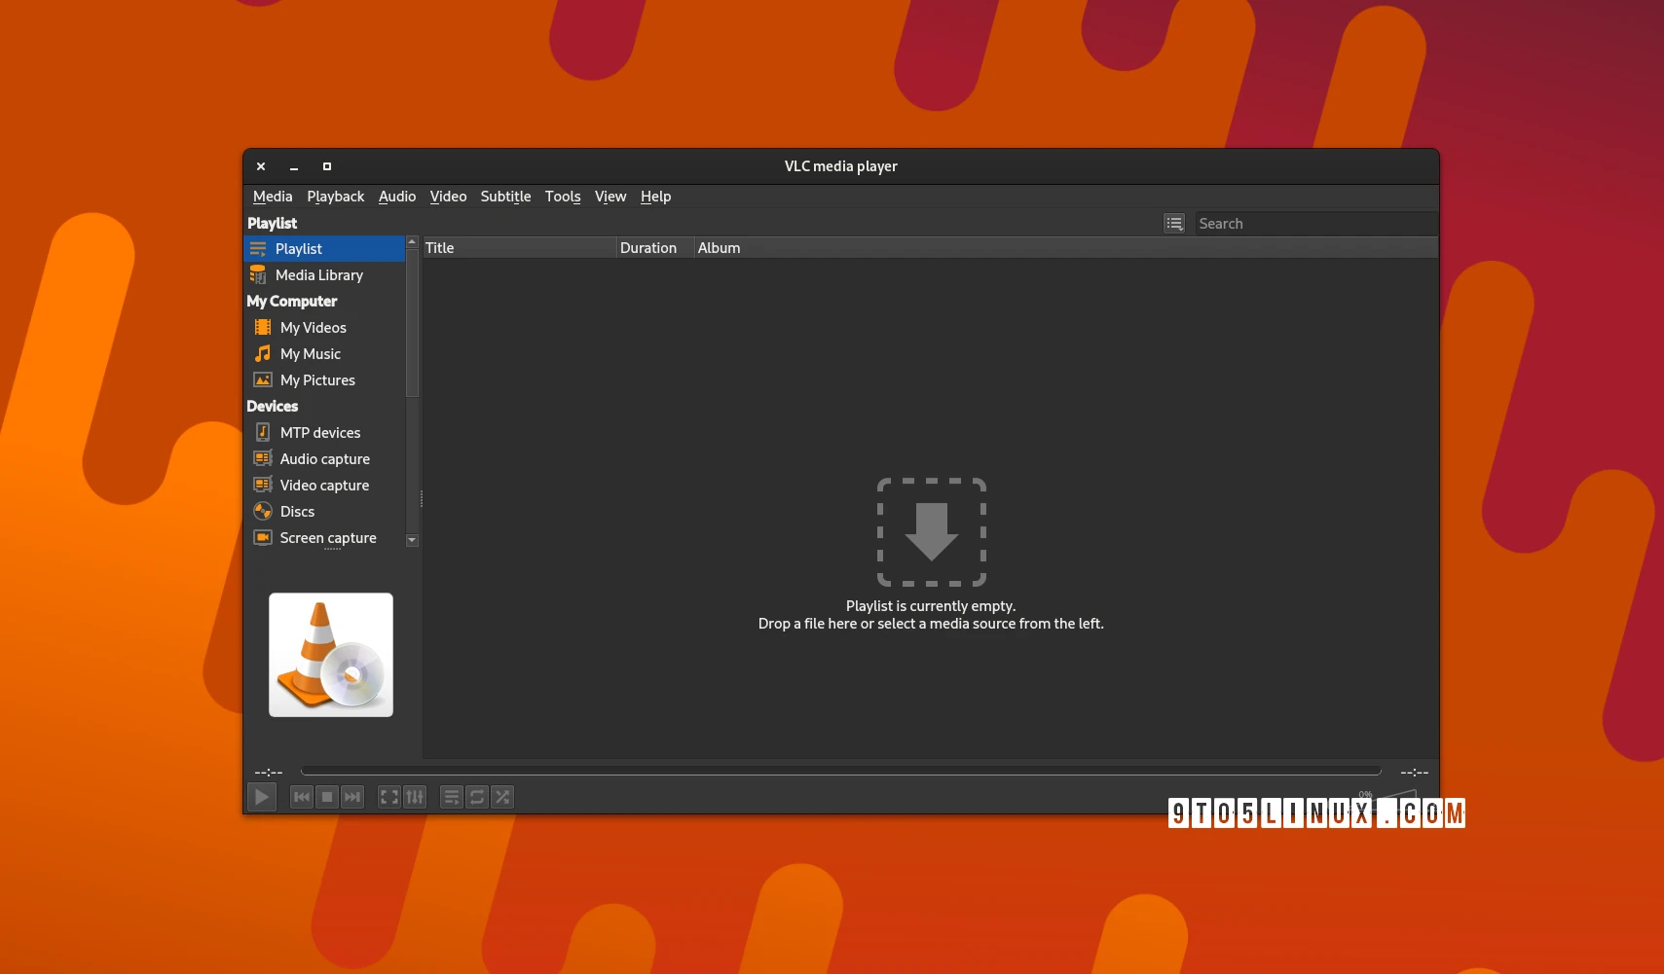Image resolution: width=1664 pixels, height=974 pixels.
Task: Toggle fullscreen video mode
Action: click(x=388, y=796)
